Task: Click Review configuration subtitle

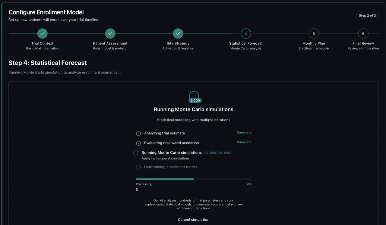Action: coord(363,48)
